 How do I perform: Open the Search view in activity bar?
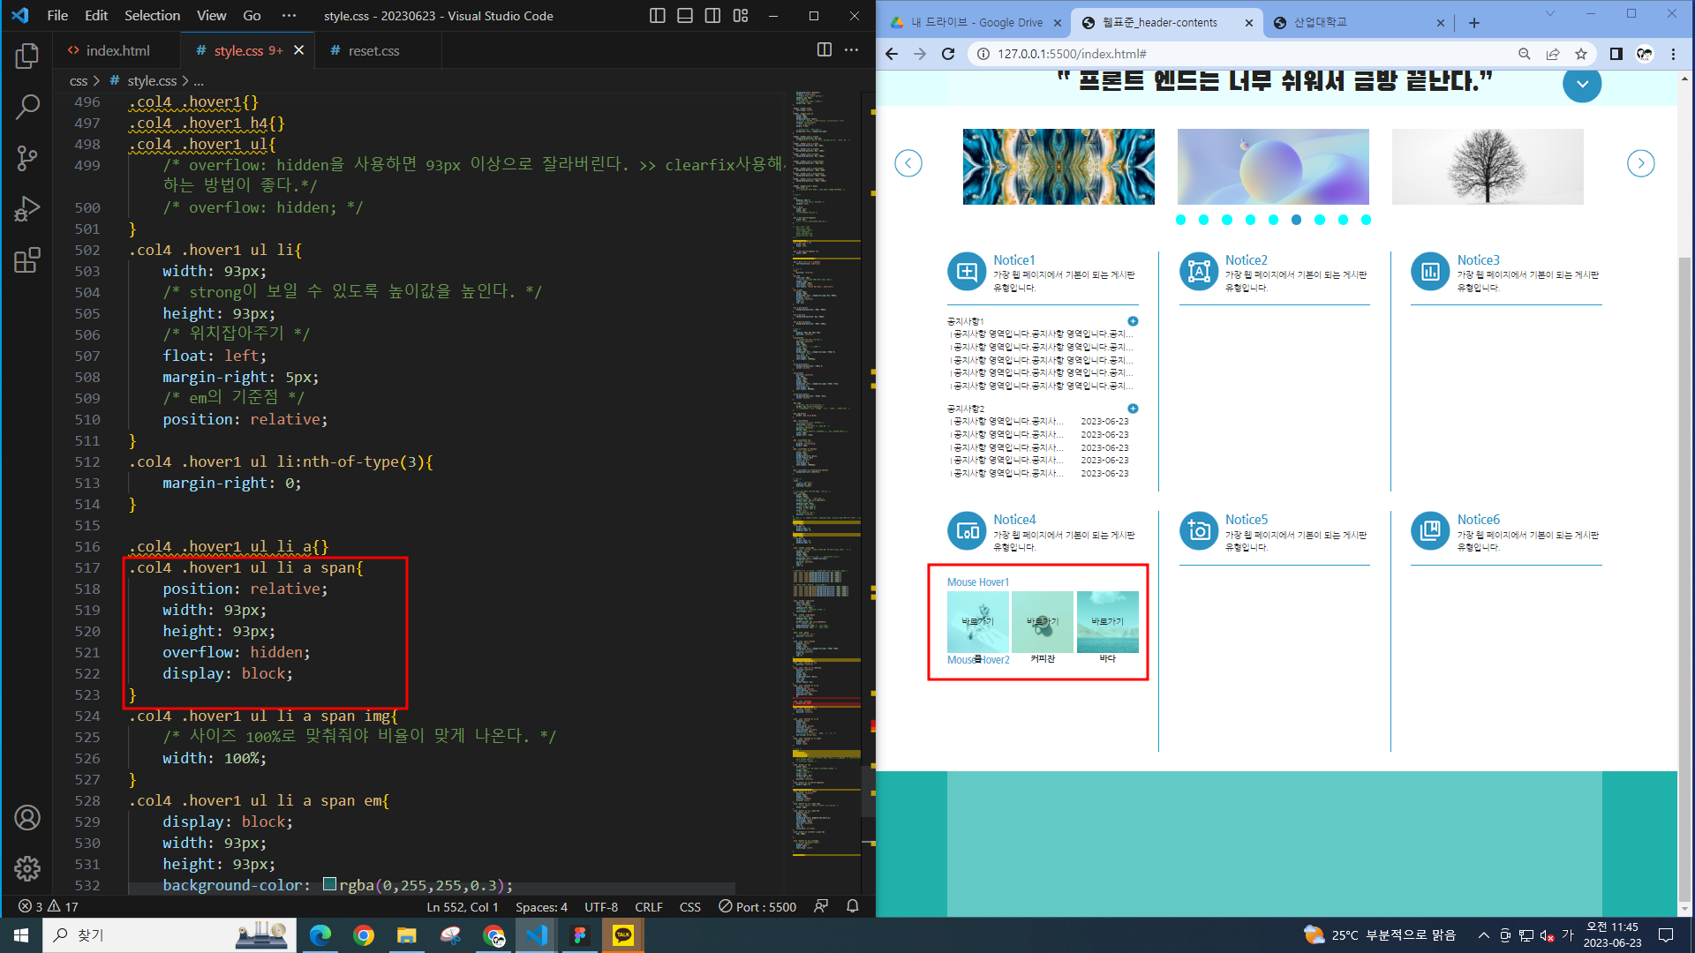click(x=27, y=108)
